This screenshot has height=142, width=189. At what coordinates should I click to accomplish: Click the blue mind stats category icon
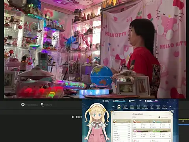point(154,121)
